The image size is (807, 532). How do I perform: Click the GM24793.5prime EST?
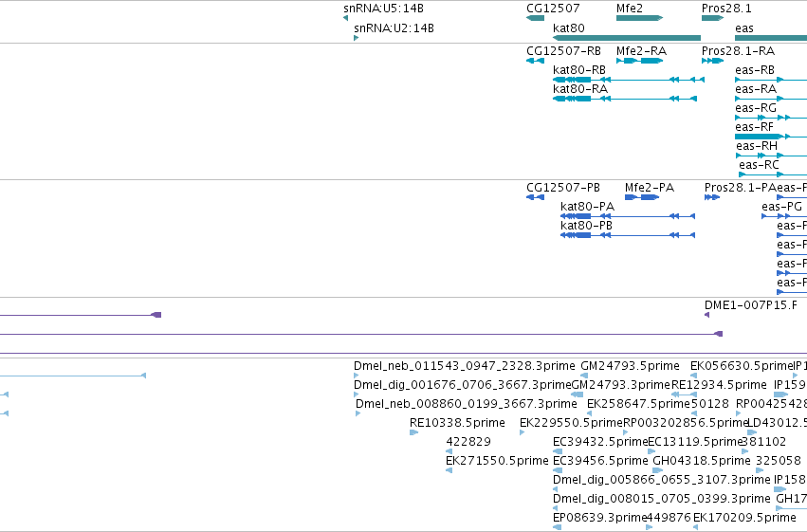[583, 376]
